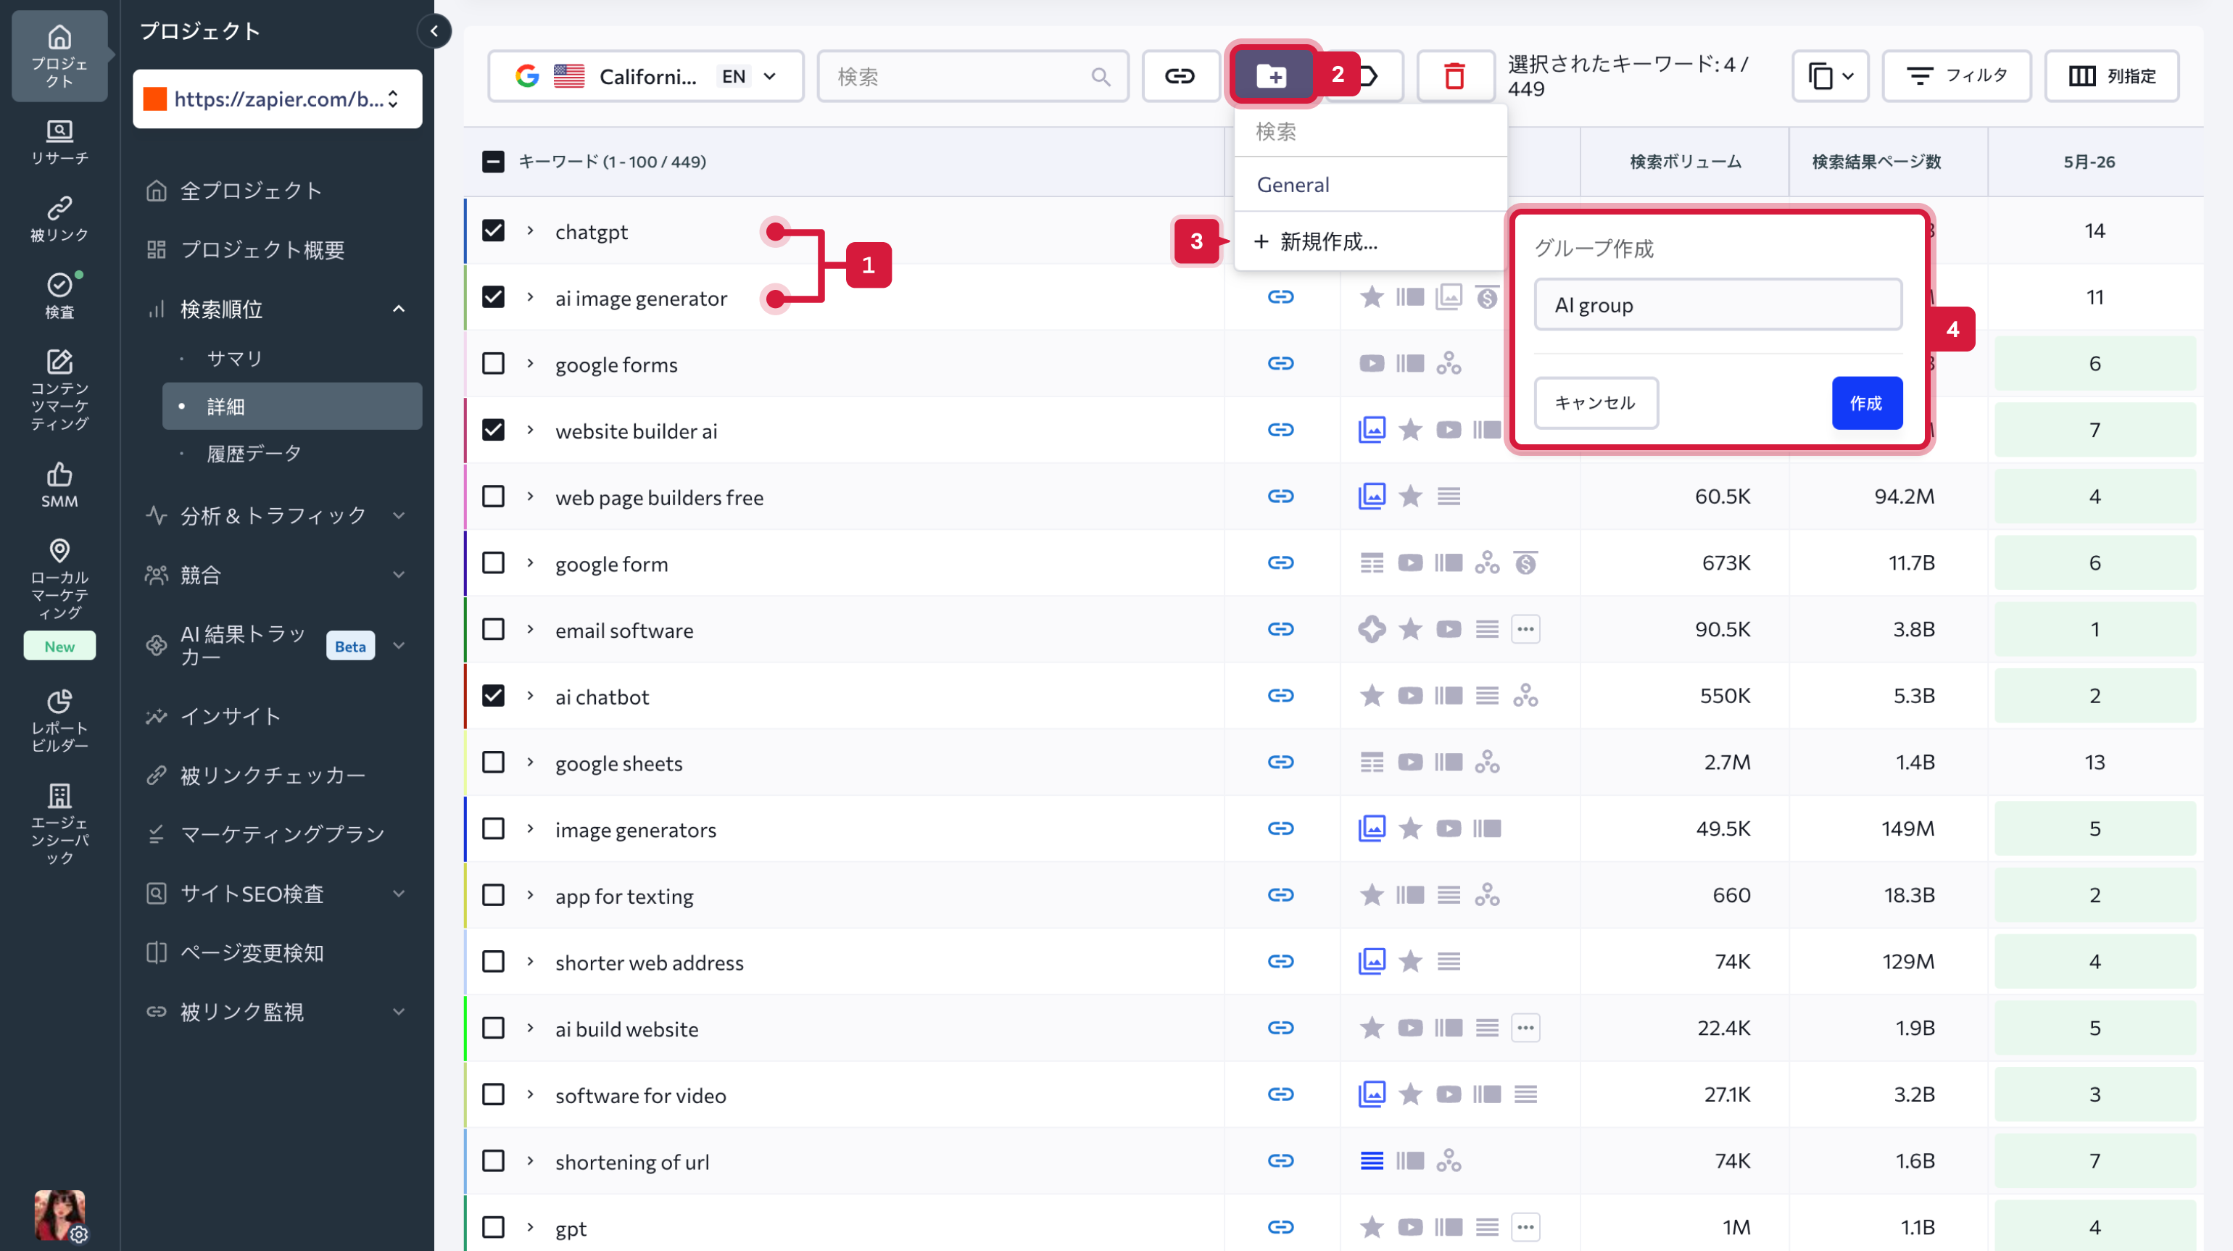
Task: Open the Audit (検査) rail icon
Action: (x=59, y=296)
